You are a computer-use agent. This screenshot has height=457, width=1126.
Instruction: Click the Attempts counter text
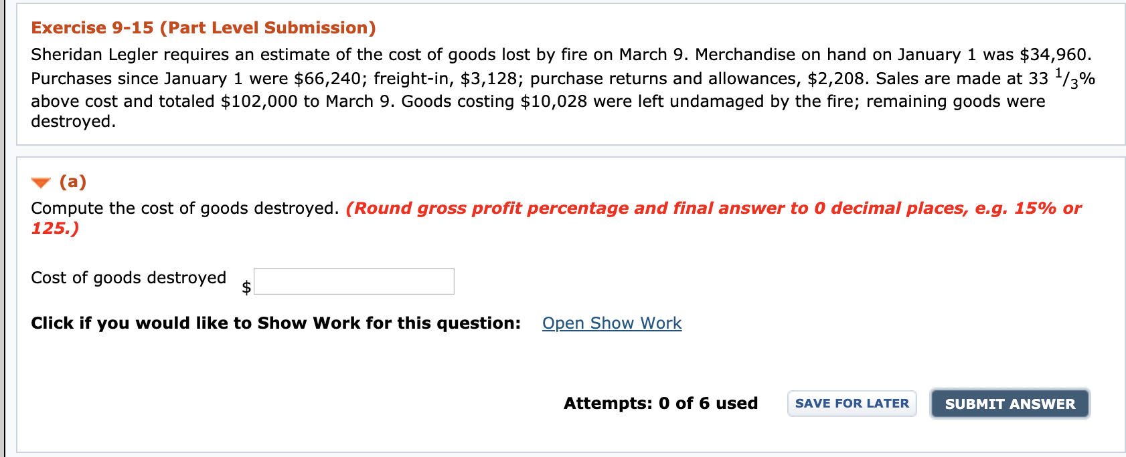coord(660,403)
